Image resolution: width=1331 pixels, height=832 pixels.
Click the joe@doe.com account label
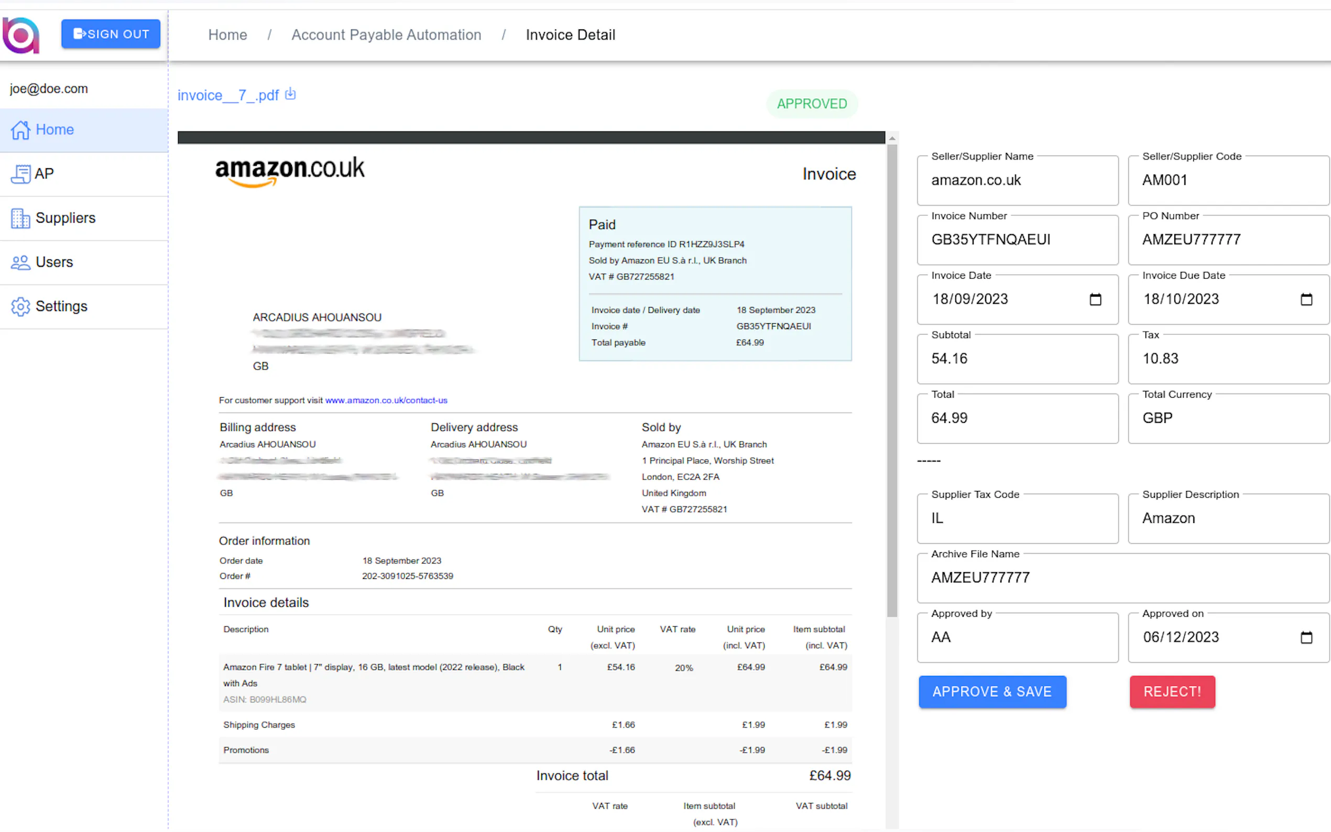[48, 89]
